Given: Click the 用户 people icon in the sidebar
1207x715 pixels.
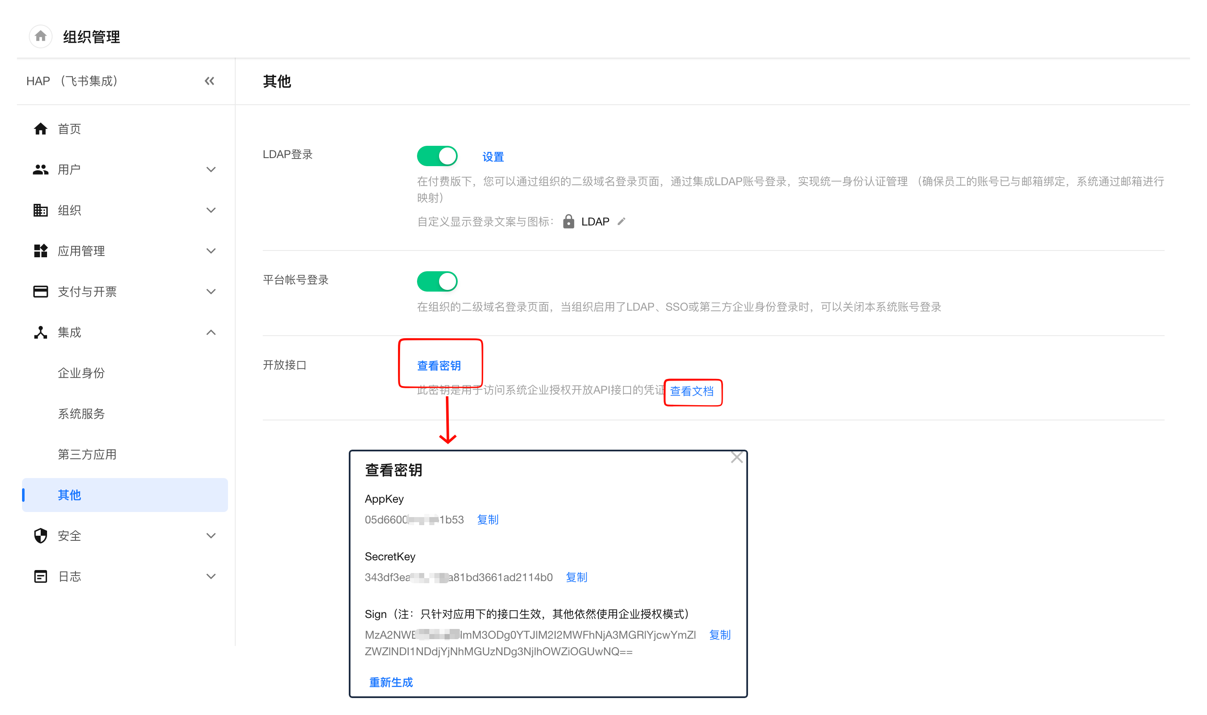Looking at the screenshot, I should pyautogui.click(x=40, y=170).
